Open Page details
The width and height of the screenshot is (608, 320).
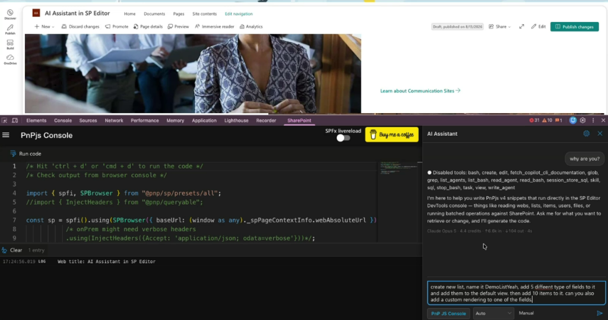tap(148, 27)
